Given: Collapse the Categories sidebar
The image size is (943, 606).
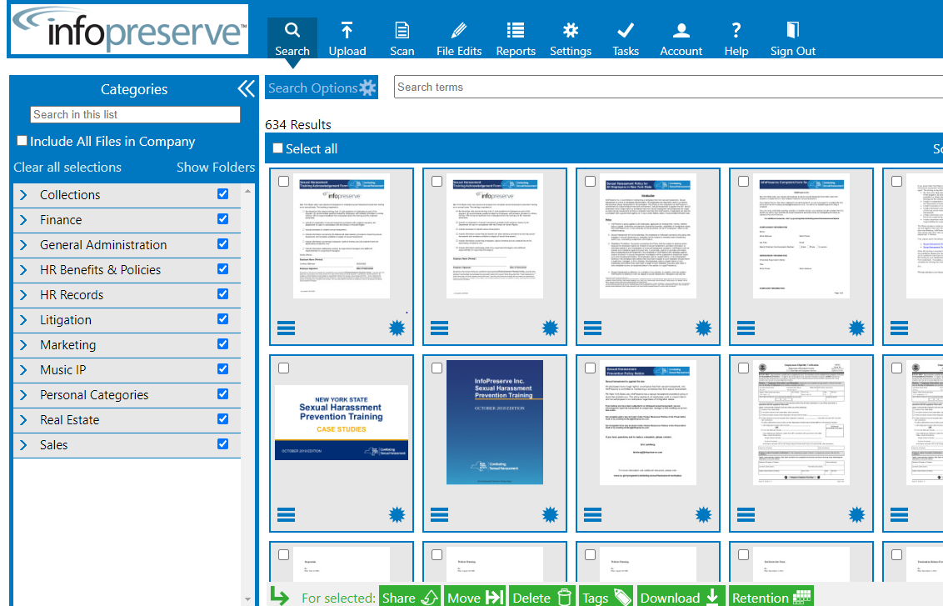Looking at the screenshot, I should tap(245, 88).
